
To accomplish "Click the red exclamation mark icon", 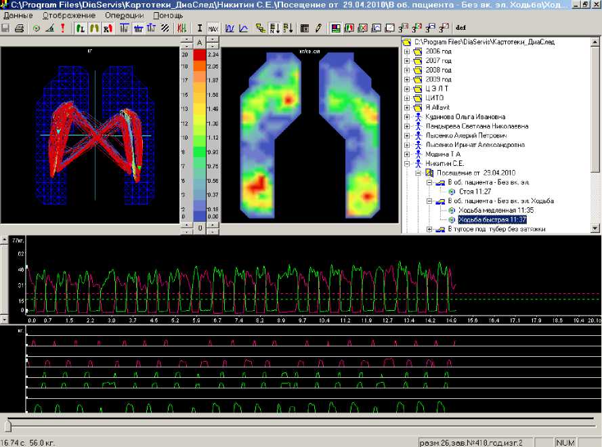I will pos(62,28).
